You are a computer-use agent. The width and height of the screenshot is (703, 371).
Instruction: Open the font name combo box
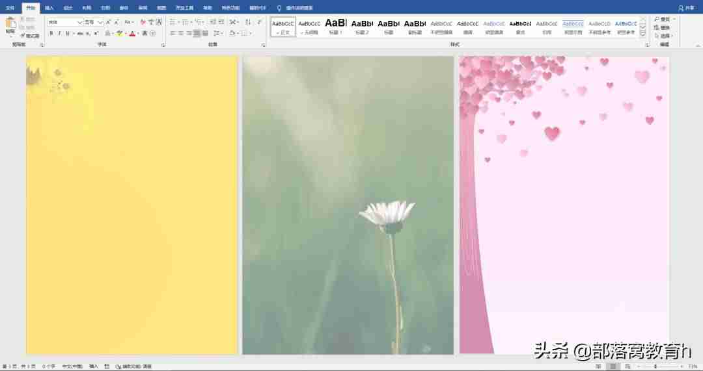(65, 22)
